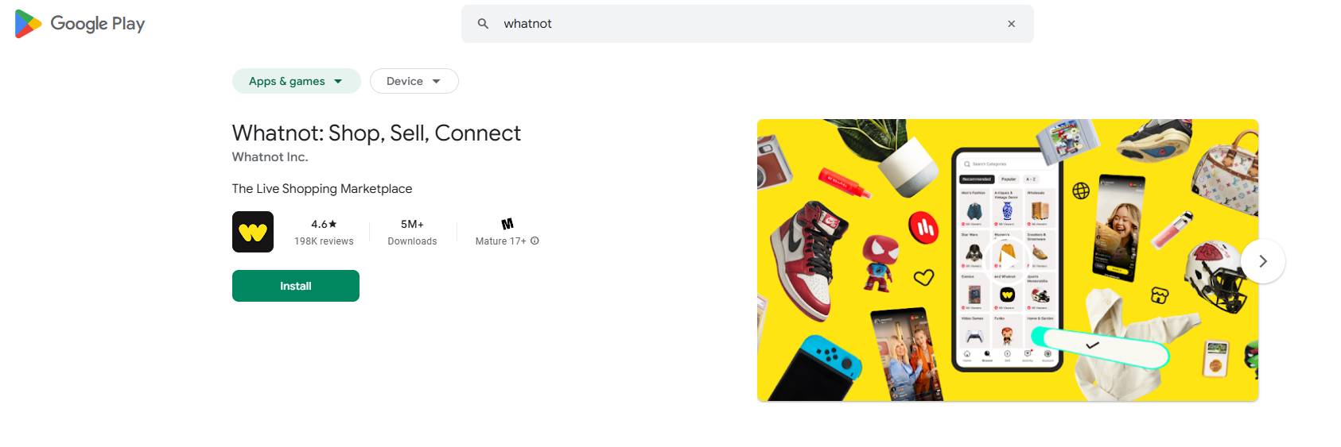Open the Device dropdown filter

[x=414, y=81]
